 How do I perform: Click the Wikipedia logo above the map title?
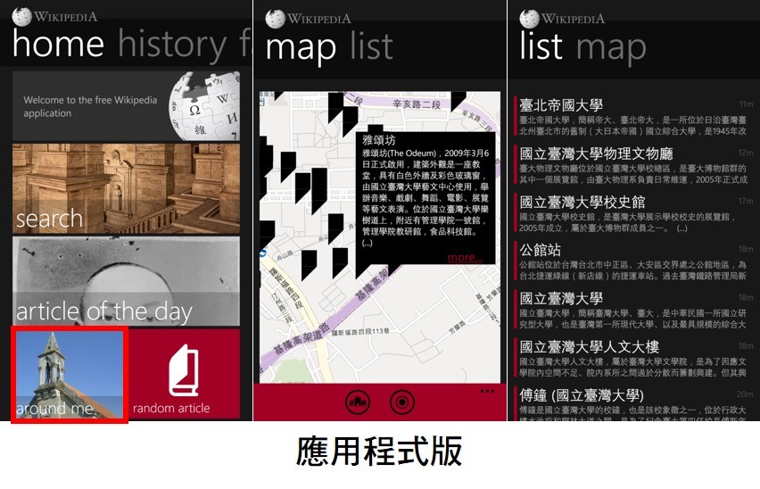(275, 18)
